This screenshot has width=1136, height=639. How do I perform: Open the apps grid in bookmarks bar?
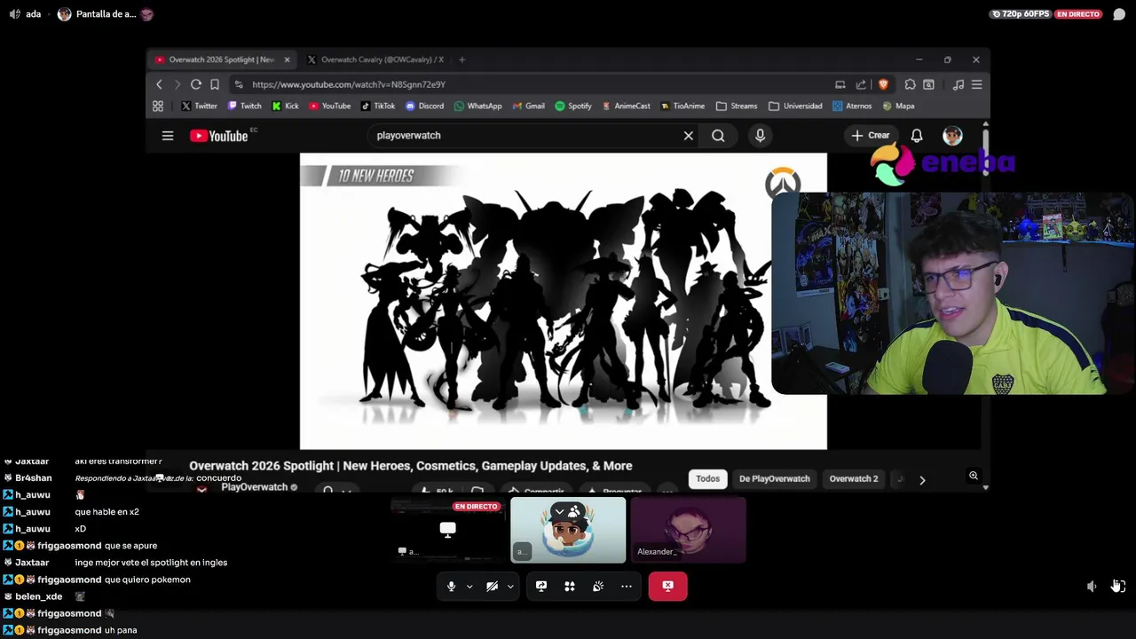point(158,106)
